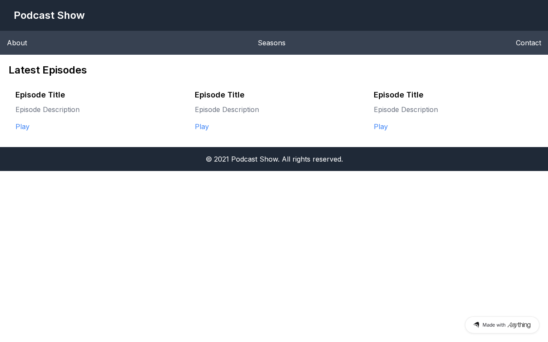This screenshot has width=548, height=342.
Task: Select the second episode's title
Action: click(220, 95)
